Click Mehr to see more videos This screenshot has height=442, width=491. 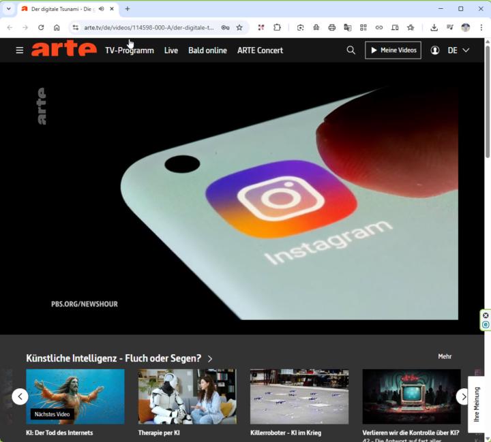tap(445, 356)
